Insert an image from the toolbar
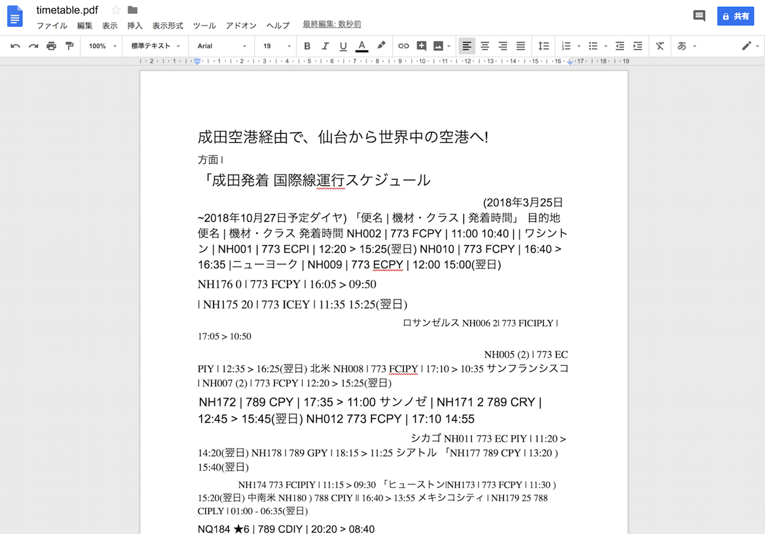The height and width of the screenshot is (534, 765). click(438, 46)
